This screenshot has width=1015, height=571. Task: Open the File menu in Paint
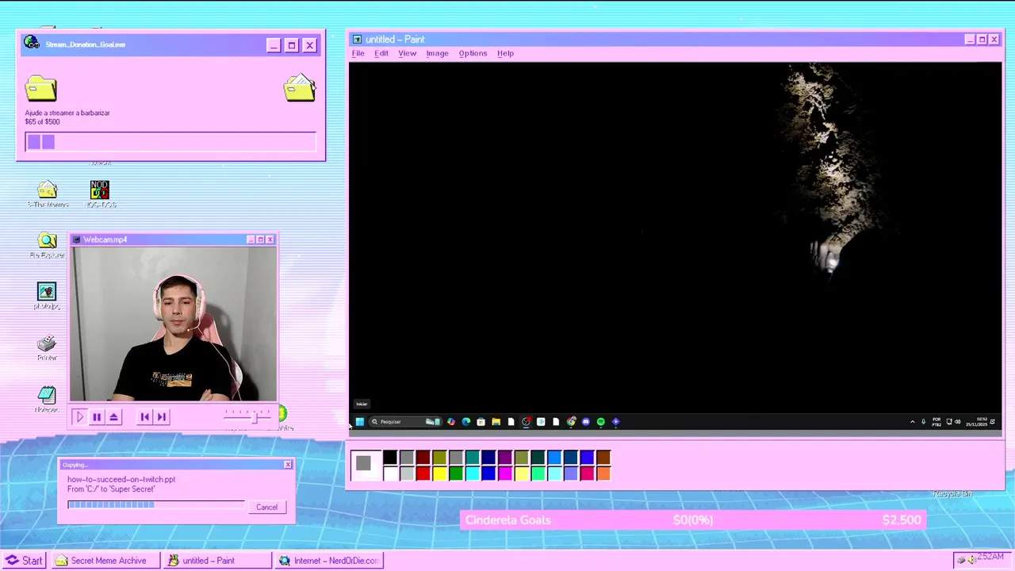358,53
